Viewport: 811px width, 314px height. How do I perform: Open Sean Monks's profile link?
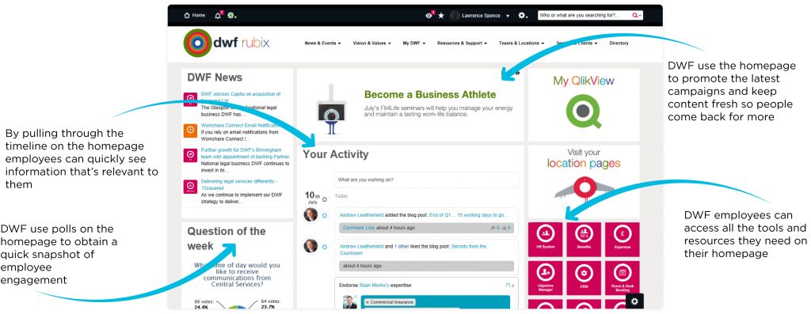pos(375,285)
